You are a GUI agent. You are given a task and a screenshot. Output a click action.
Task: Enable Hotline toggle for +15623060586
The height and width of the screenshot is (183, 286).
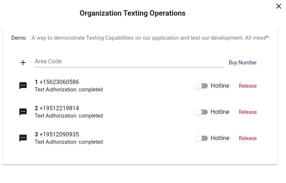point(201,86)
